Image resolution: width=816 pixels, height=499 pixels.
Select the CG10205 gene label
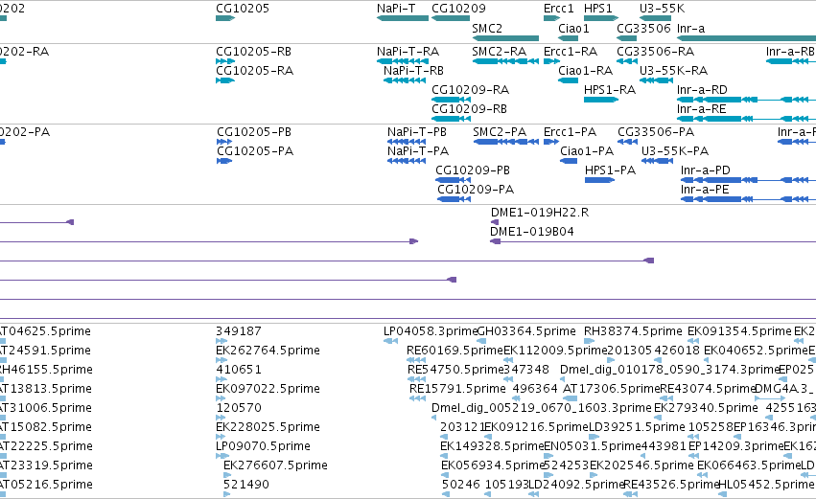243,9
